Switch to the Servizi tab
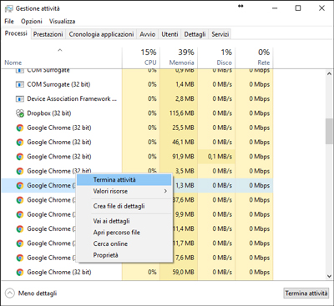Screen dimensions: 334x306 (x=220, y=34)
